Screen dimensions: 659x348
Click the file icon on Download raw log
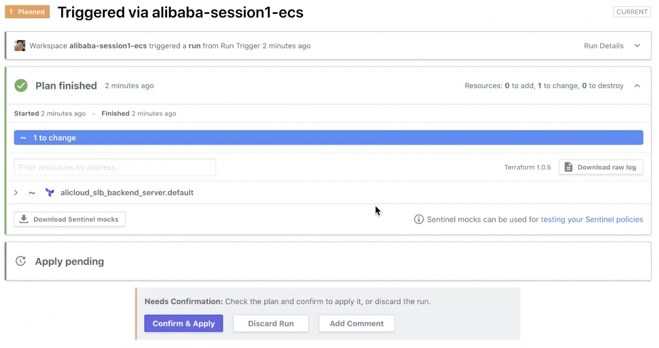[568, 167]
